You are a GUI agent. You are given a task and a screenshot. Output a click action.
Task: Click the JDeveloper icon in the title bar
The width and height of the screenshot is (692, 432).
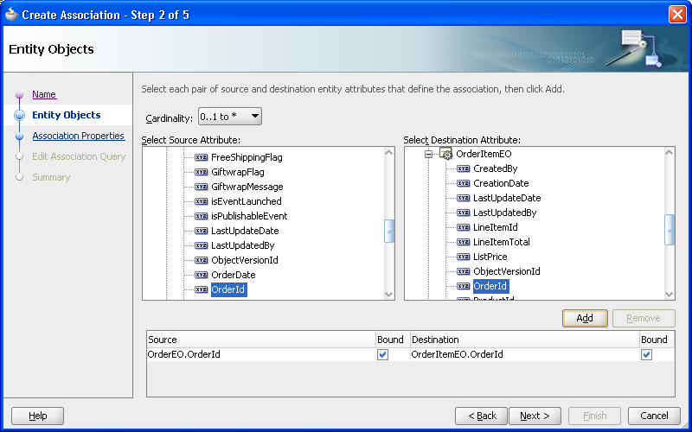pyautogui.click(x=11, y=15)
